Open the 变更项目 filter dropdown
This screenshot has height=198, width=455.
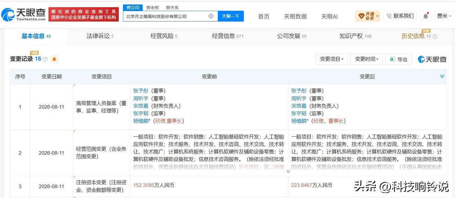tap(331, 59)
